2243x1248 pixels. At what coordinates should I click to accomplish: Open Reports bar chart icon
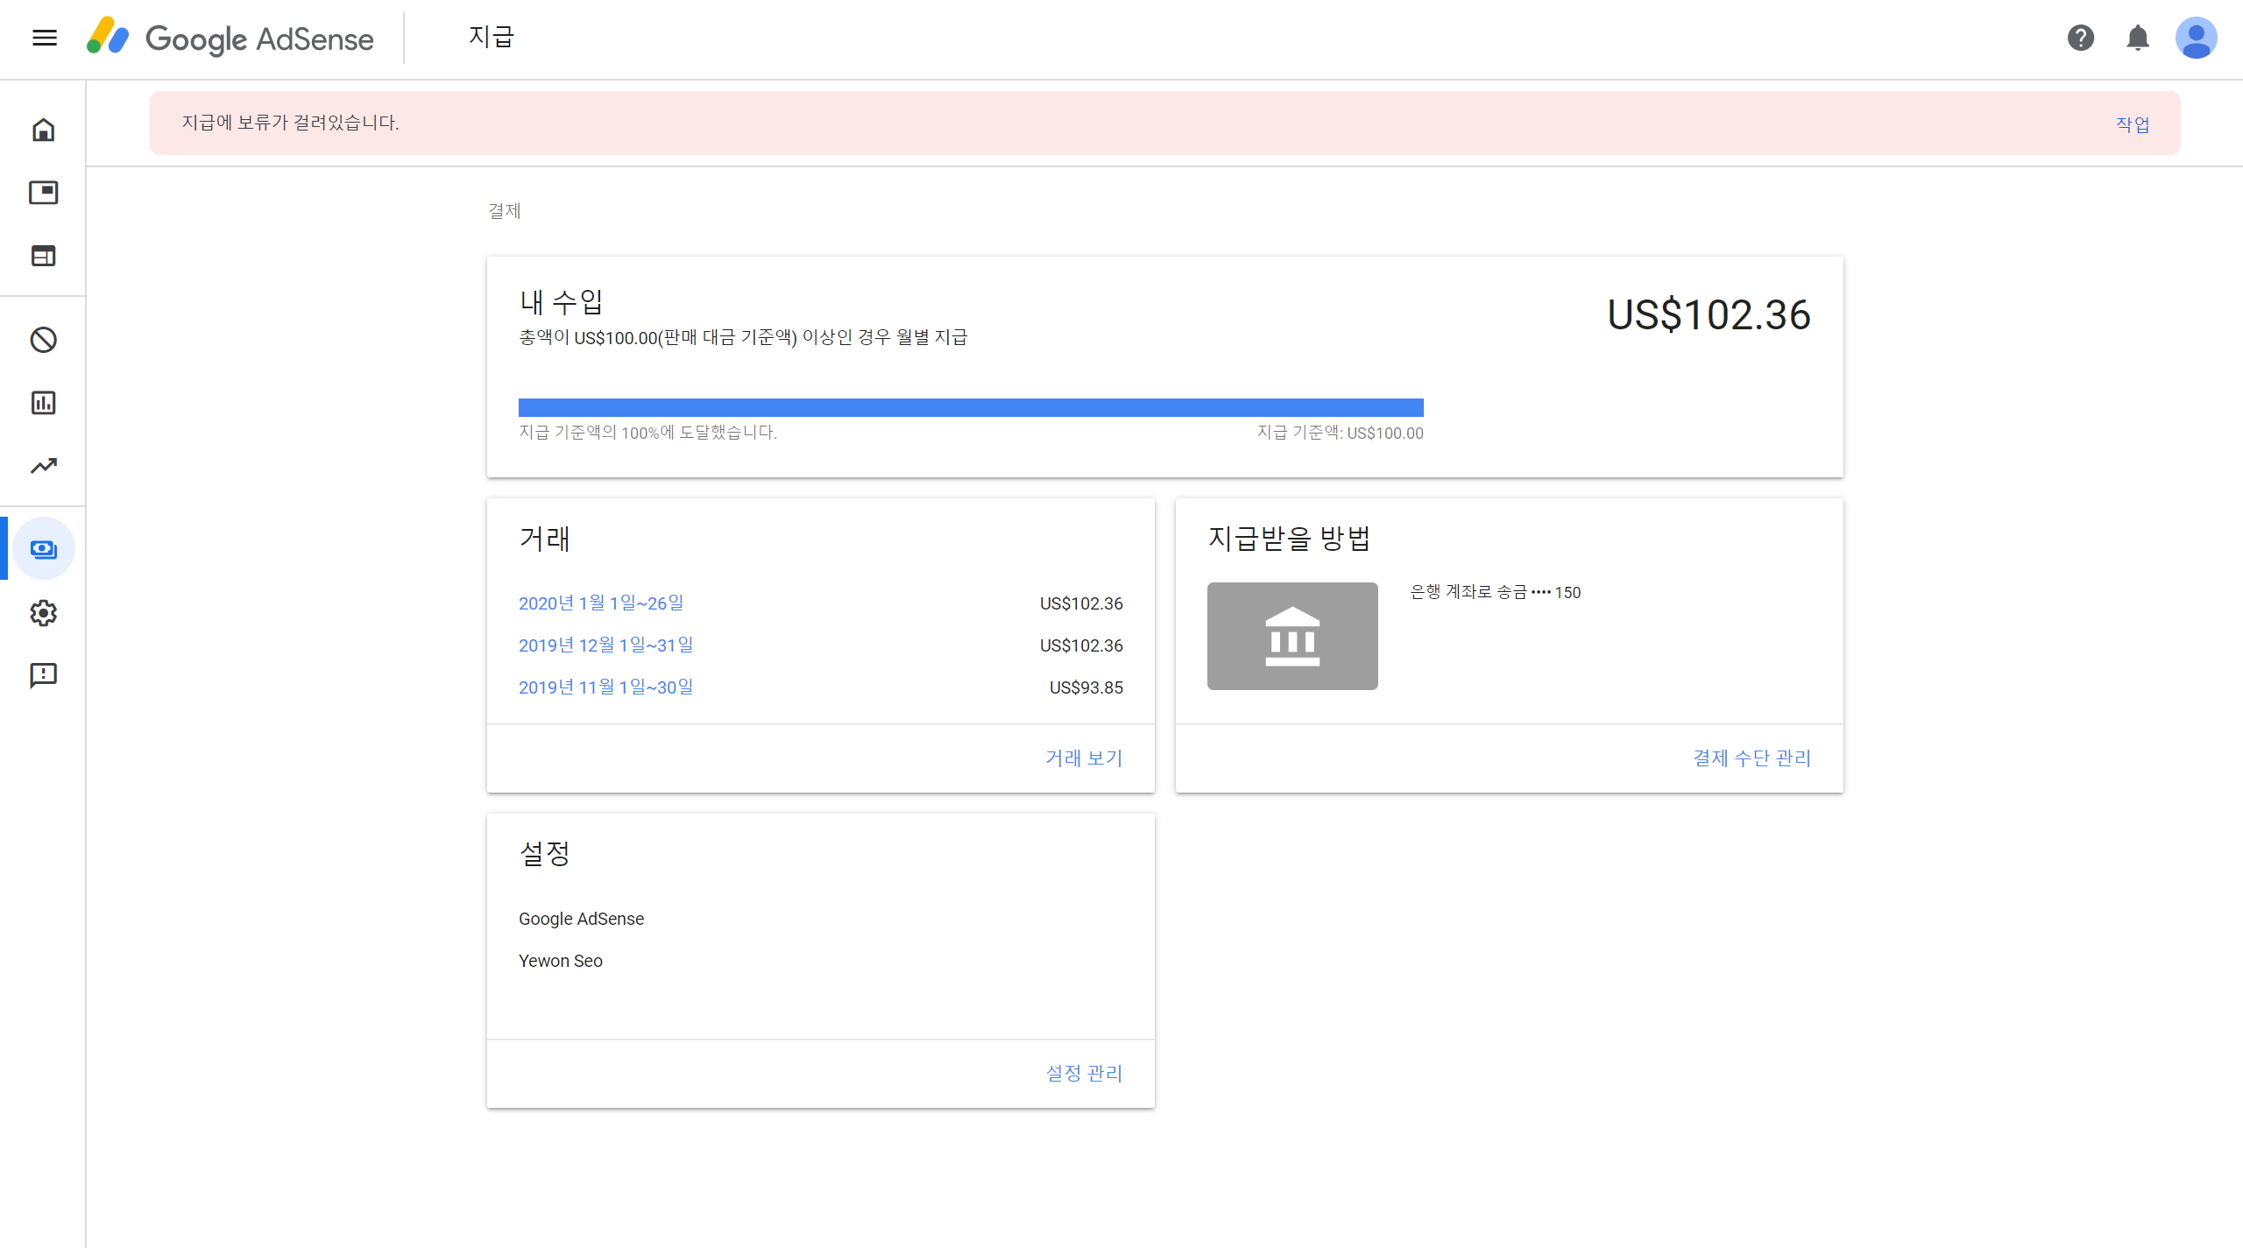pyautogui.click(x=43, y=403)
